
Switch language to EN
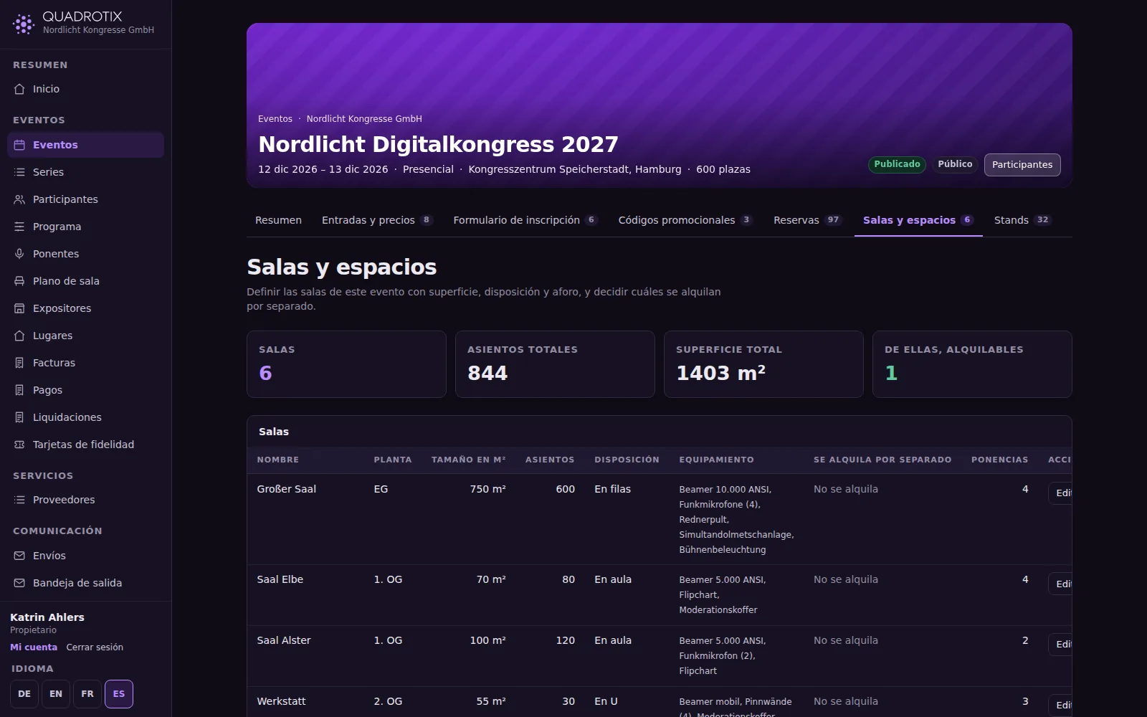click(56, 694)
